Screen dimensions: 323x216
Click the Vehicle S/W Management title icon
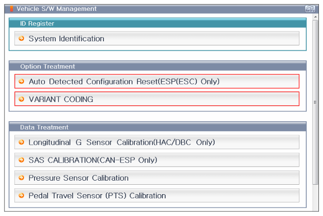[x=12, y=9]
